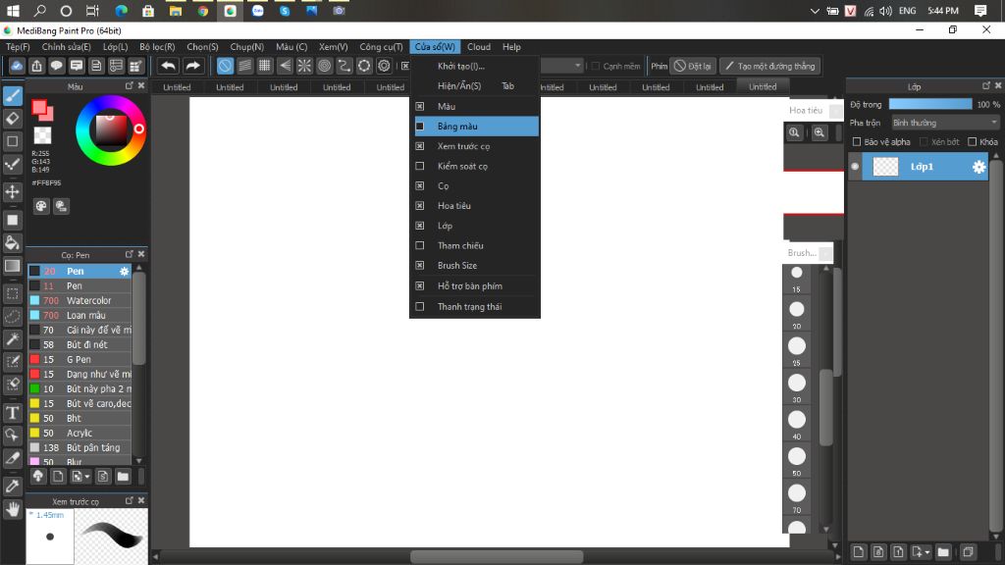This screenshot has height=565, width=1005.
Task: Hide Lớp1 layer visibility dot
Action: (855, 167)
